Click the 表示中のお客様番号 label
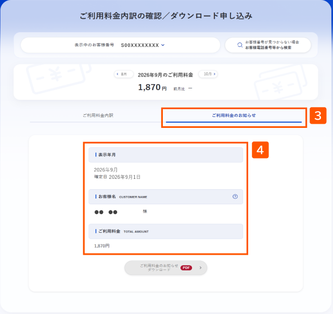 (94, 45)
